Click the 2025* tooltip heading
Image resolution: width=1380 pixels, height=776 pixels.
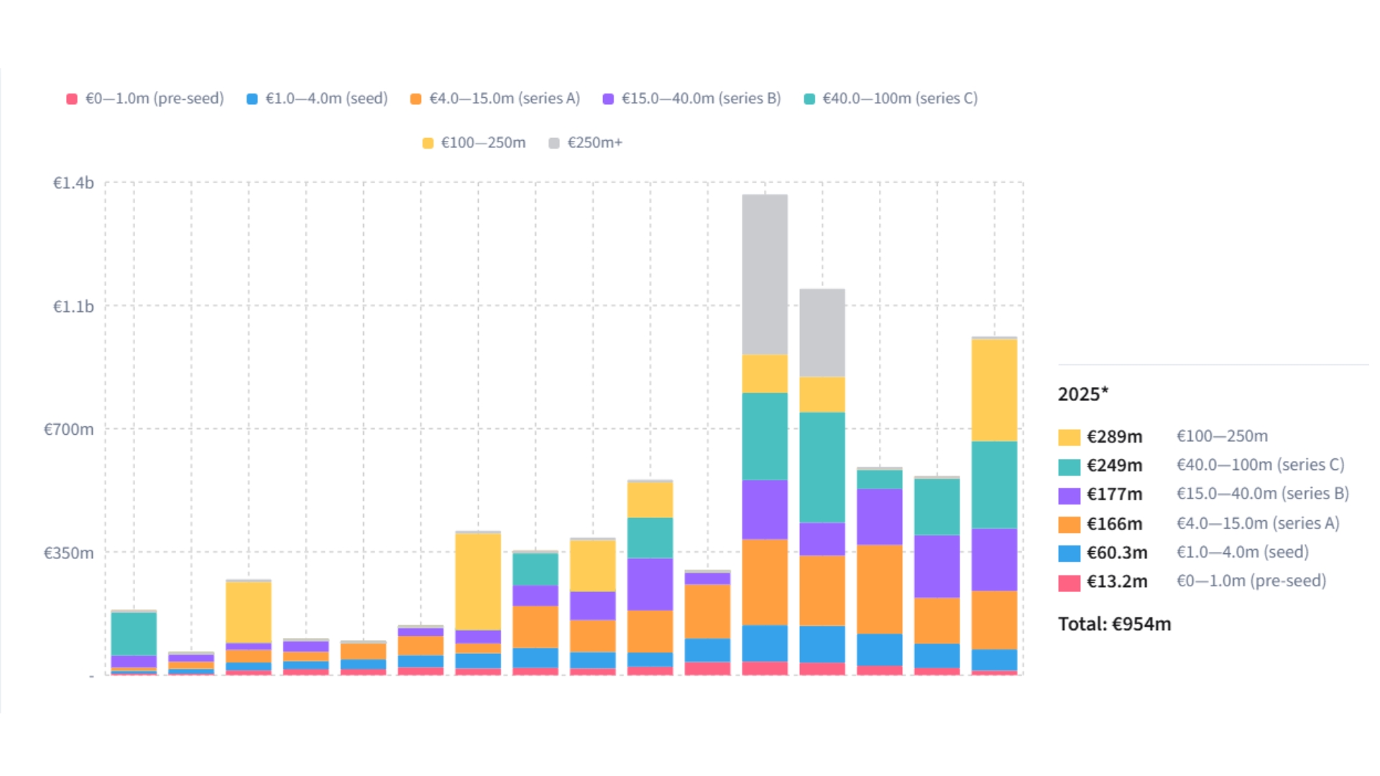[1082, 394]
